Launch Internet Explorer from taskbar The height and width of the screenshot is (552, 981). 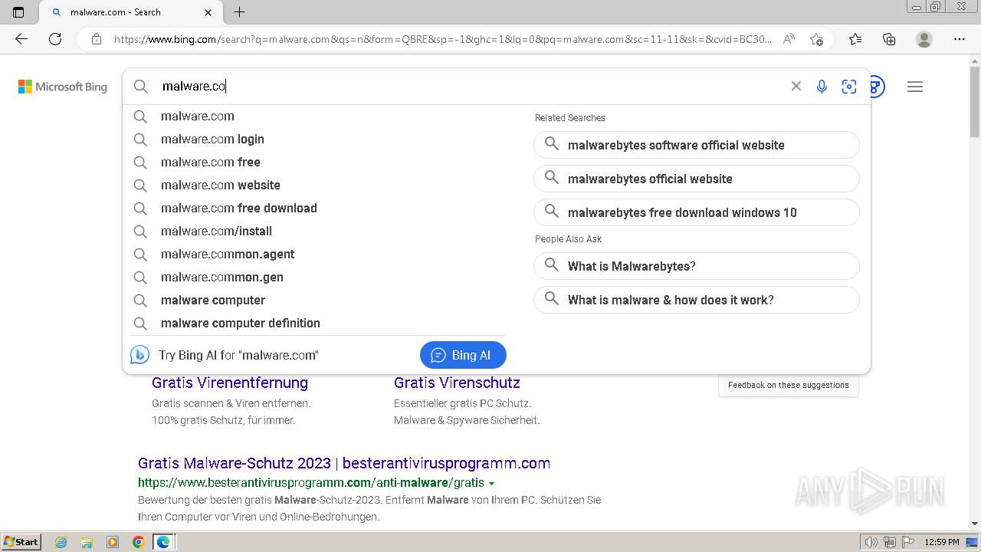point(61,542)
